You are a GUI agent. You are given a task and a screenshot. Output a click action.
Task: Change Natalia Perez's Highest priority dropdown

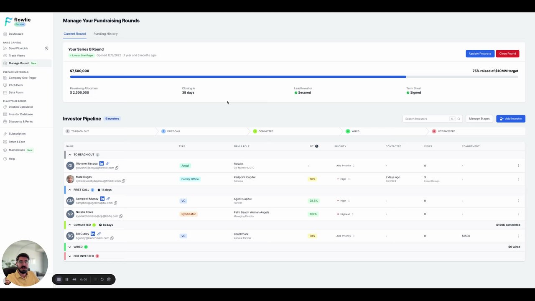(345, 214)
